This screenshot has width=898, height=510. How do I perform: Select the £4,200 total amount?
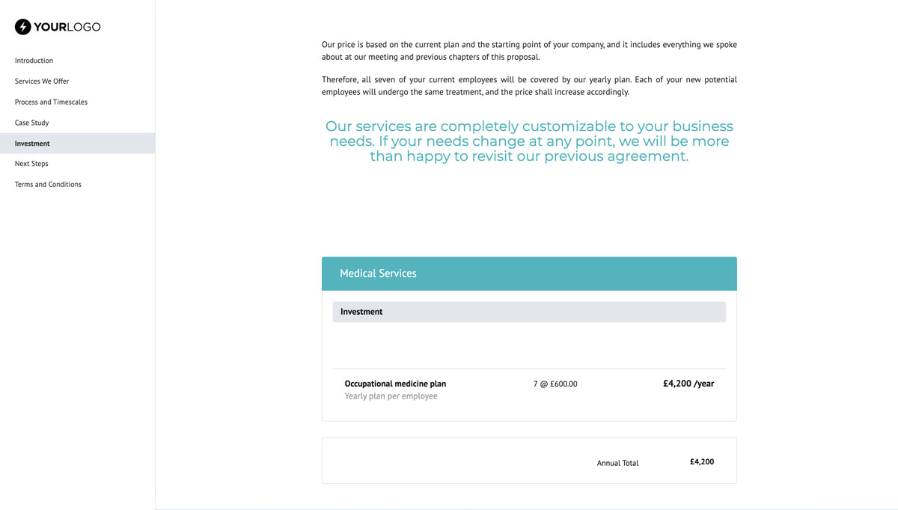700,461
